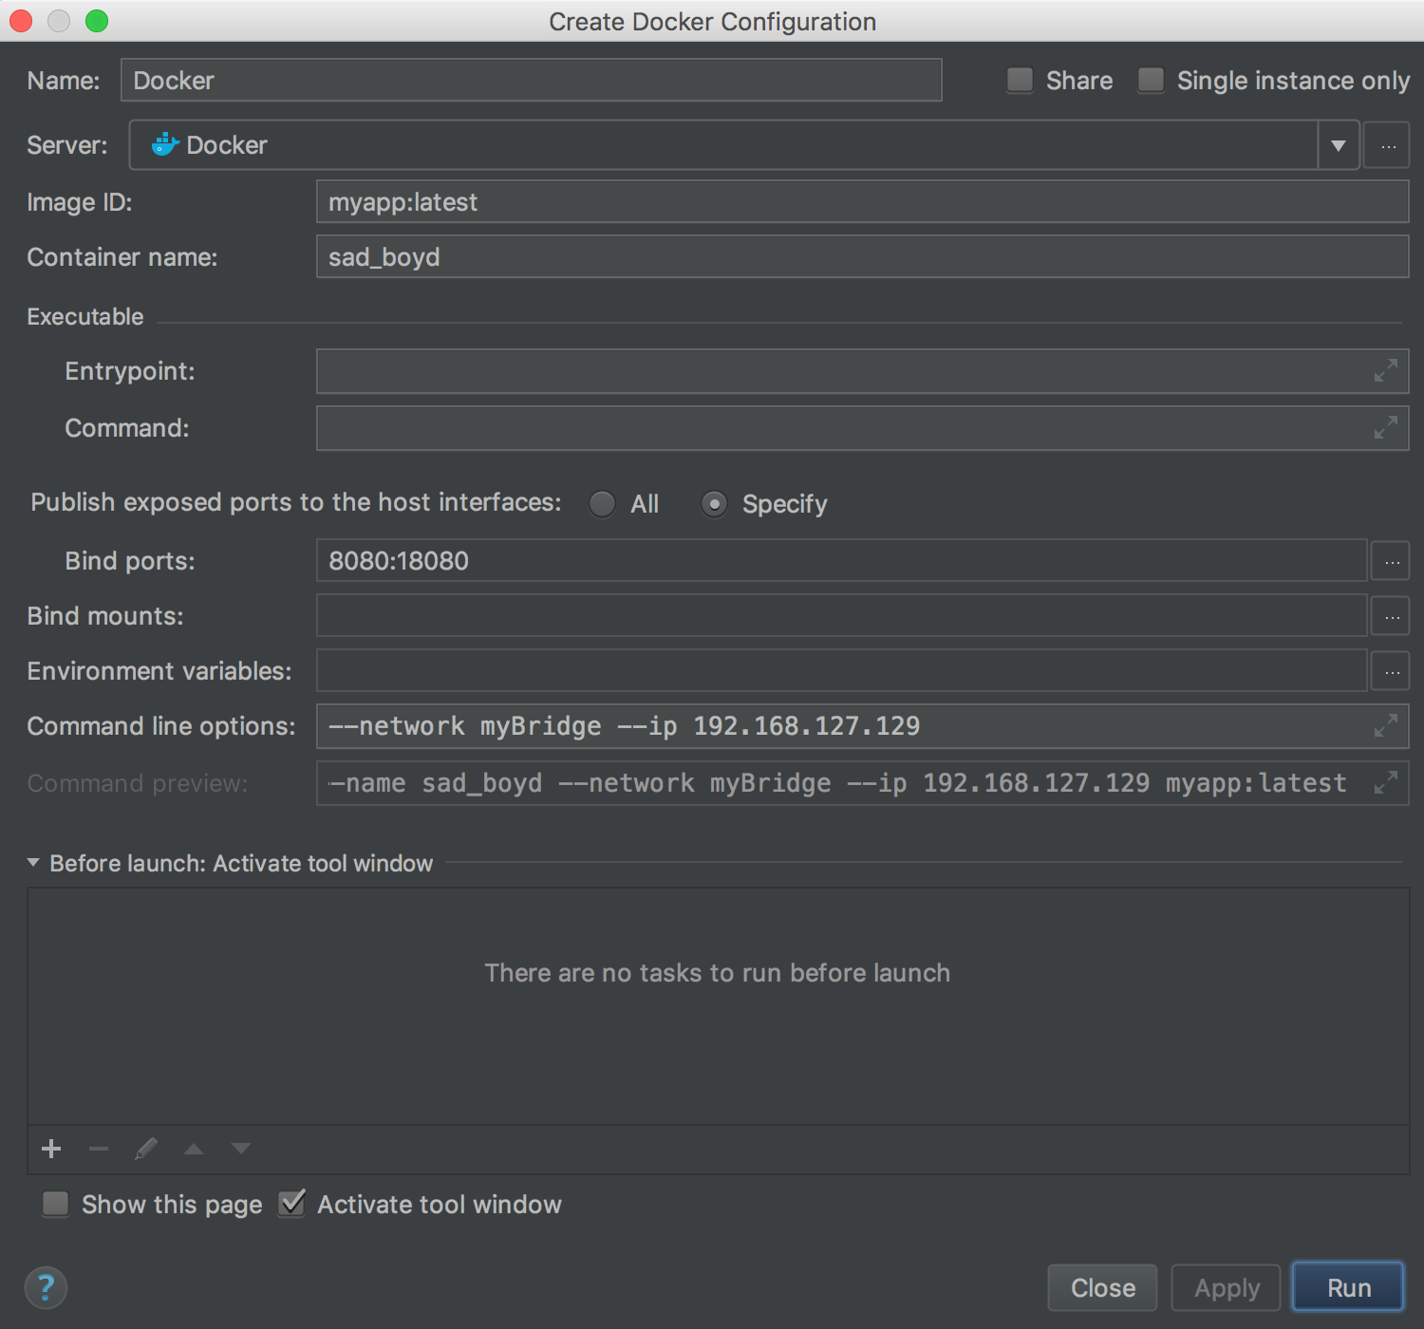Click the Apply button
Screen dimensions: 1424x1329
coord(1227,1288)
